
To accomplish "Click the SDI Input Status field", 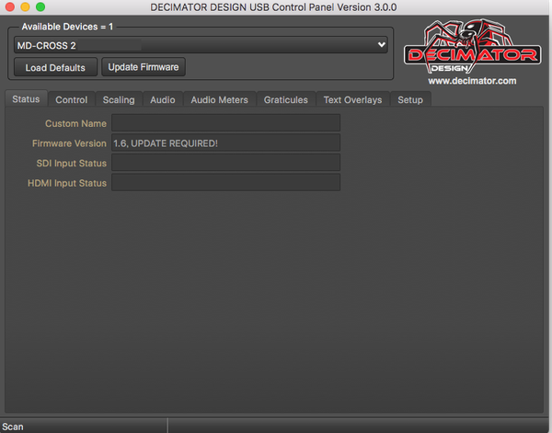I will (x=225, y=163).
